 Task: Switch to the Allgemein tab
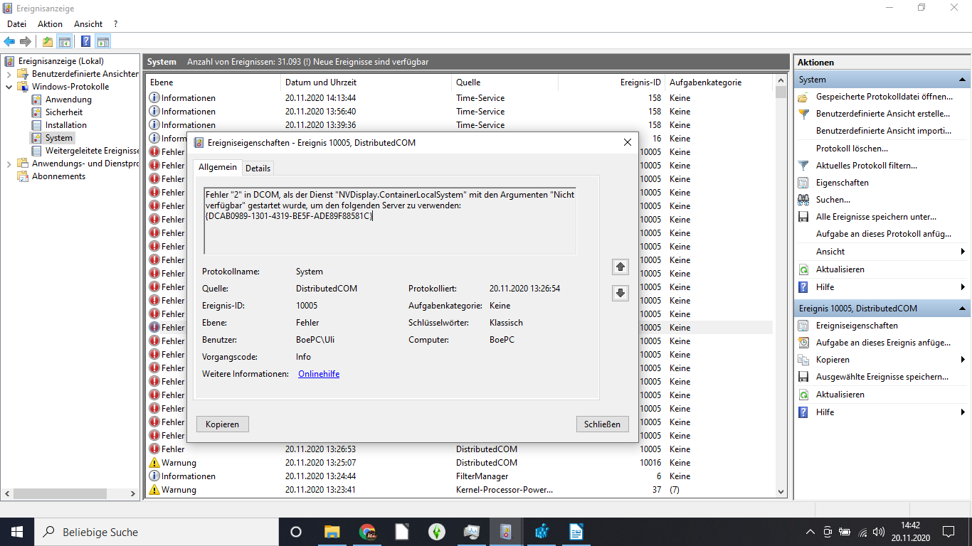(x=218, y=167)
